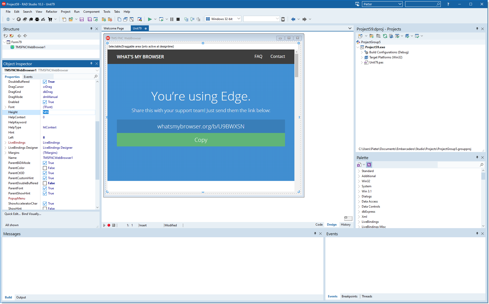Toggle the ParentCtl3D checkbox
The image size is (489, 304).
[x=45, y=173]
